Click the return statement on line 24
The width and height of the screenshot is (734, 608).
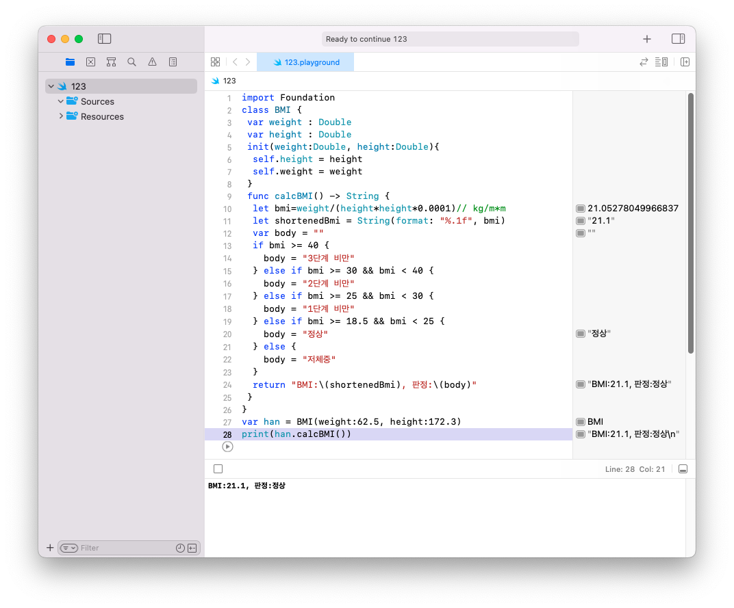click(x=364, y=384)
